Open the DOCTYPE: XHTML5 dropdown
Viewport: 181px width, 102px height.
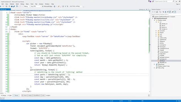pyautogui.click(x=76, y=6)
